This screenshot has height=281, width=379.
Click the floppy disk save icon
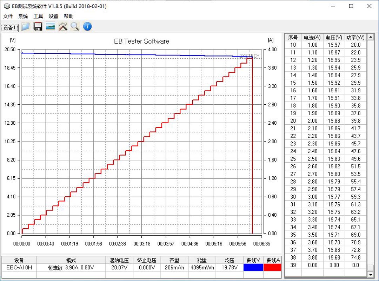coord(38,26)
